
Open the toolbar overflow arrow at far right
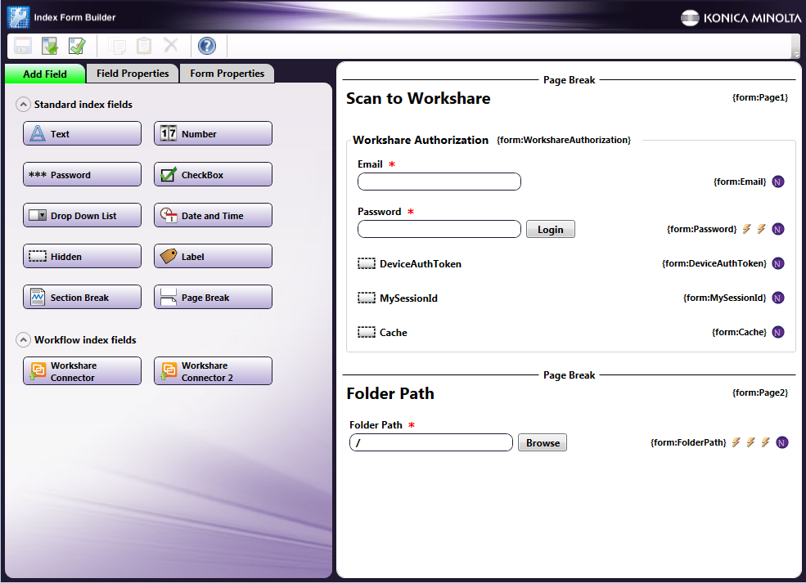coord(796,53)
